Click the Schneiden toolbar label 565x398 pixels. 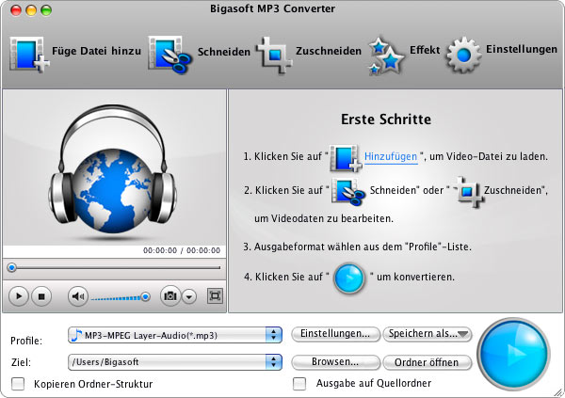[223, 52]
